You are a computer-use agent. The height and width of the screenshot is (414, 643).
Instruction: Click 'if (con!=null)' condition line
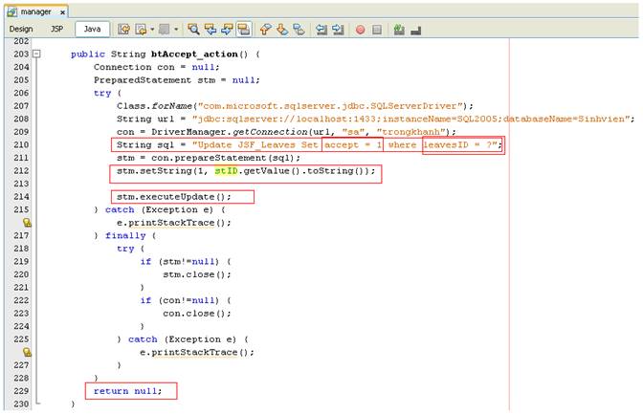pos(186,300)
